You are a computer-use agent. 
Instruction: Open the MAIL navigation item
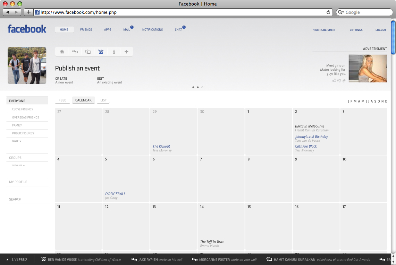click(x=127, y=29)
